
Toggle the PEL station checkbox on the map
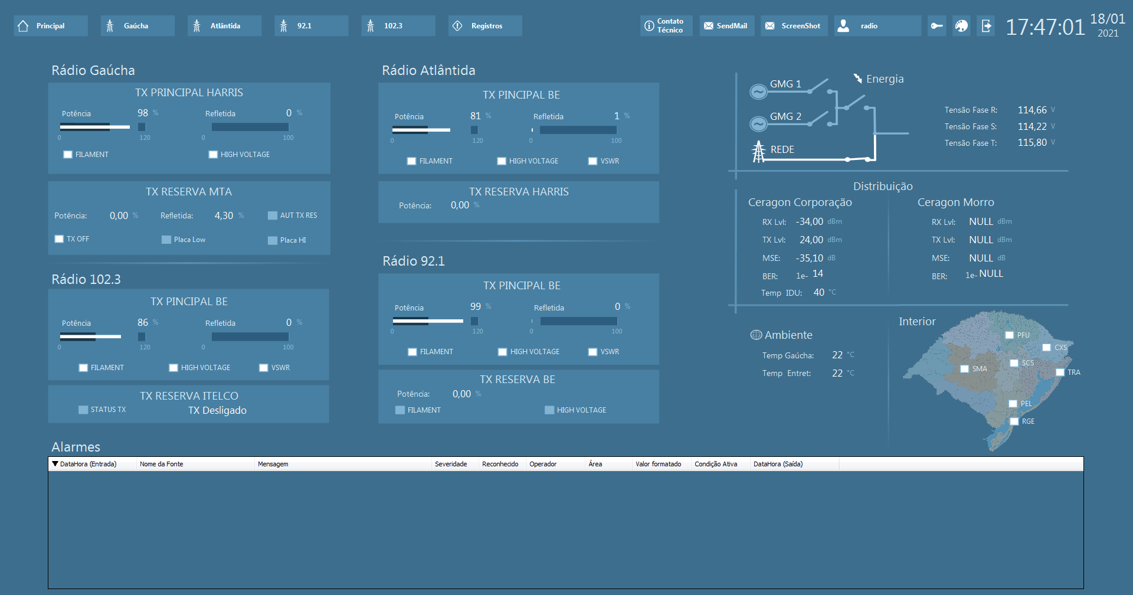[1013, 404]
